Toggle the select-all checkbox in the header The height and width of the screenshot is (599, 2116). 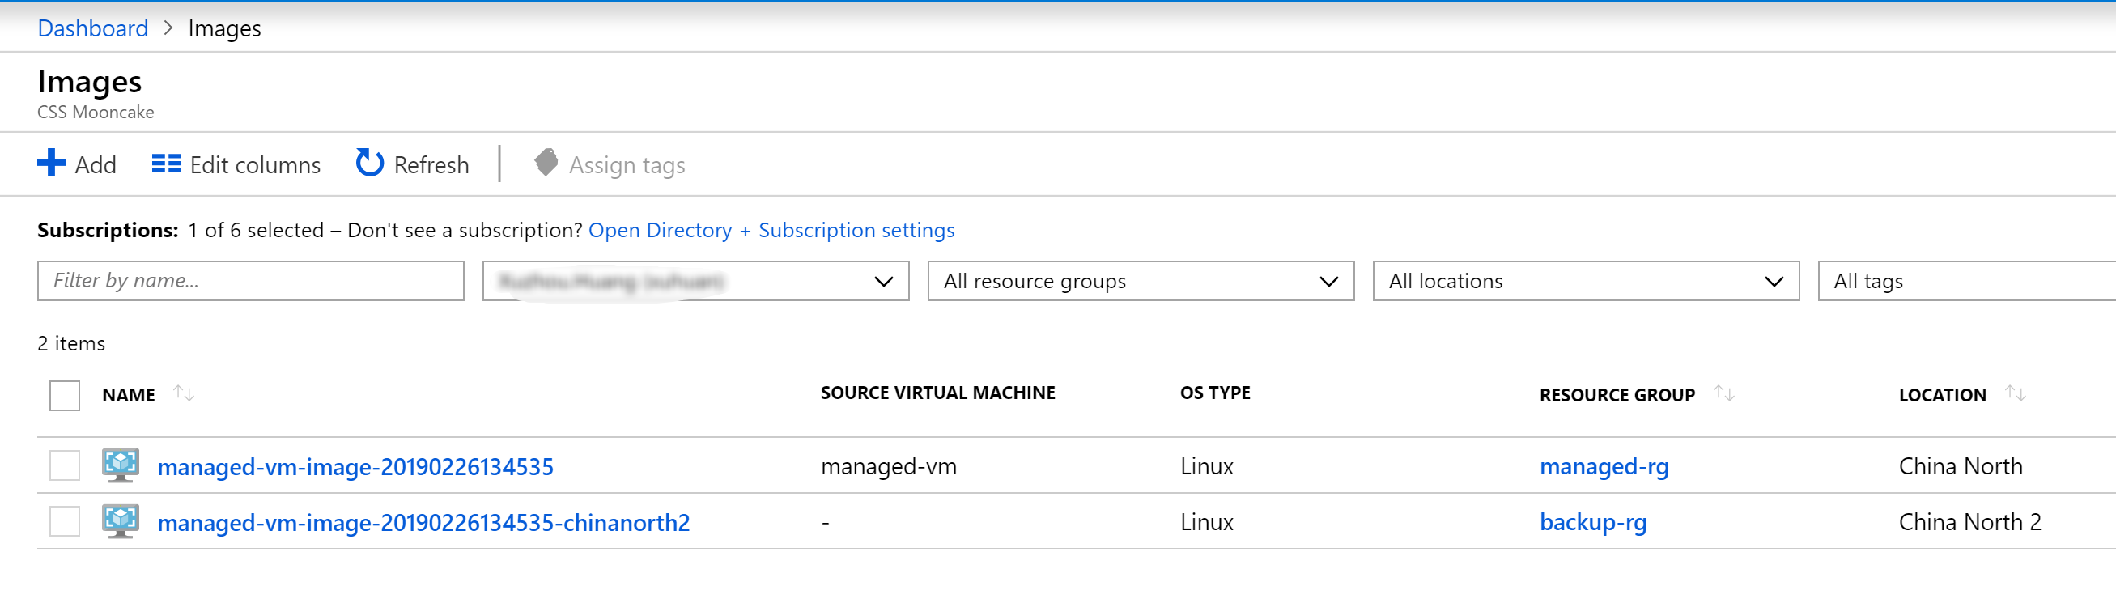coord(65,395)
